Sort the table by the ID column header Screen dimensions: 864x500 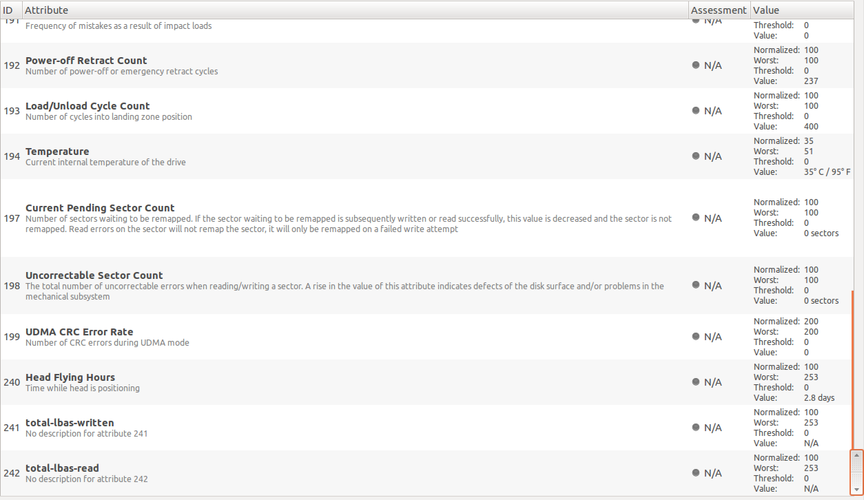pyautogui.click(x=11, y=10)
